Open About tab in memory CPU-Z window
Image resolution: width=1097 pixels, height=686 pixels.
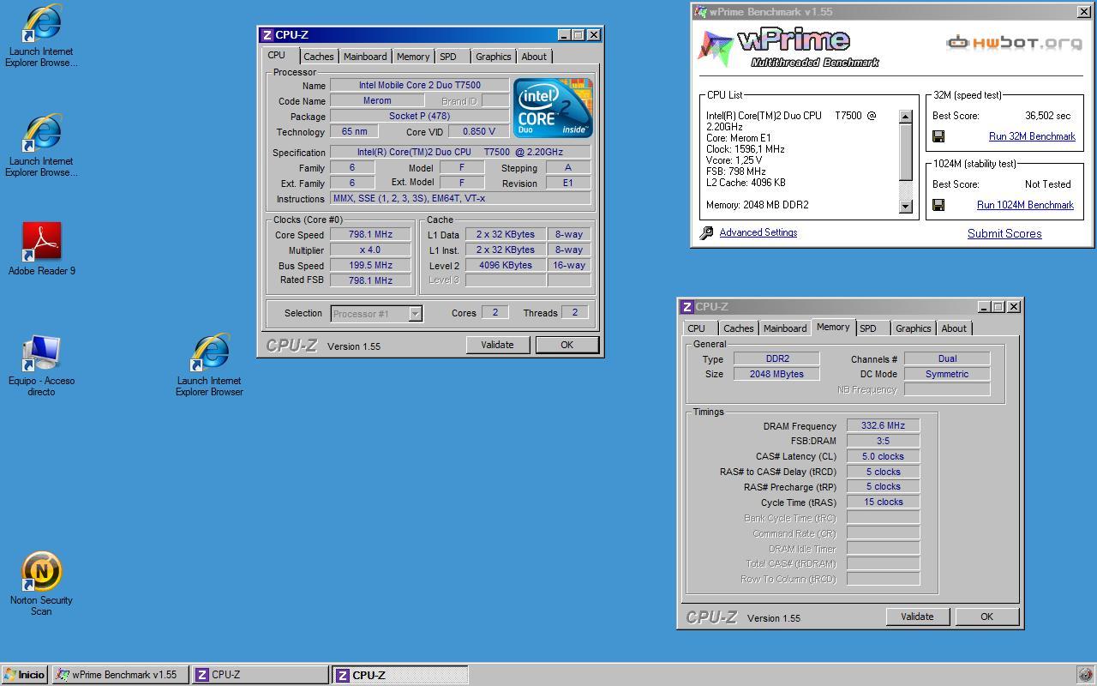pos(954,328)
